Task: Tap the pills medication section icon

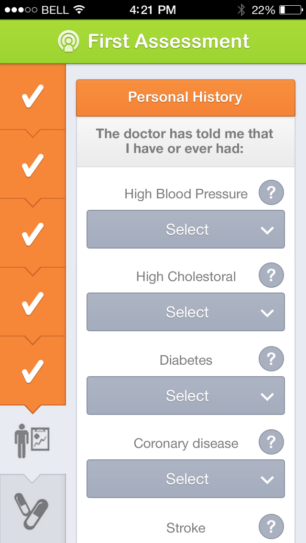Action: click(x=33, y=512)
